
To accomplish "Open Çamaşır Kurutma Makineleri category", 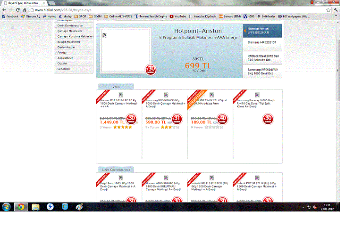I will tap(74, 37).
